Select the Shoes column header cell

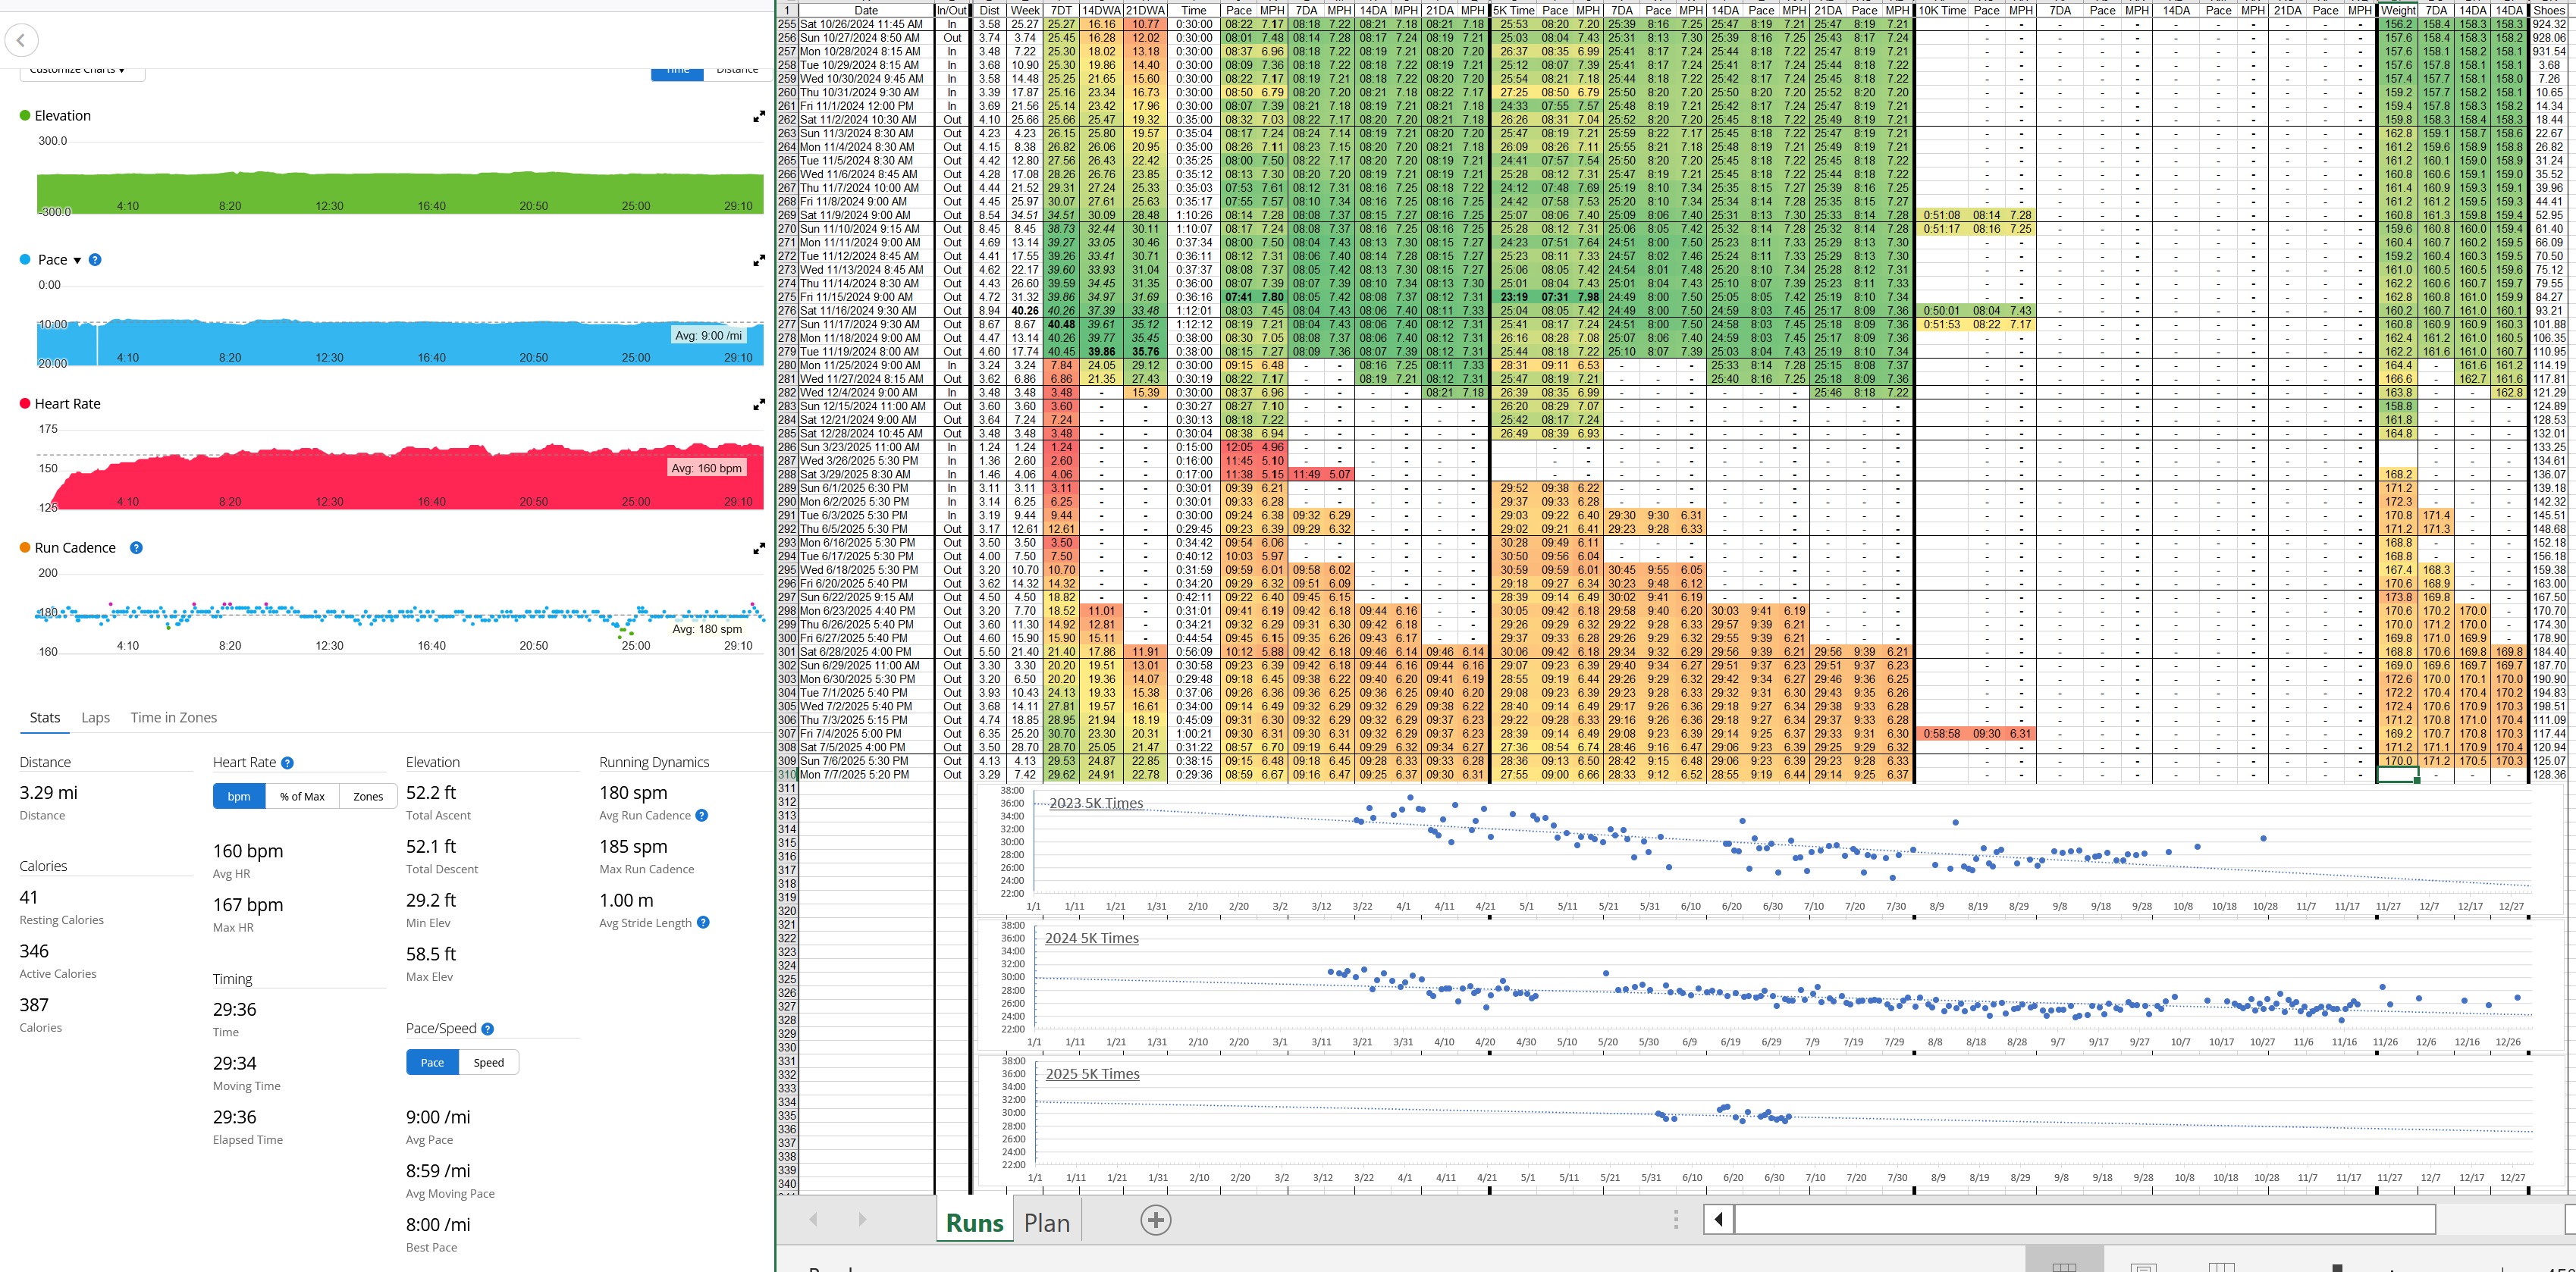[2549, 10]
